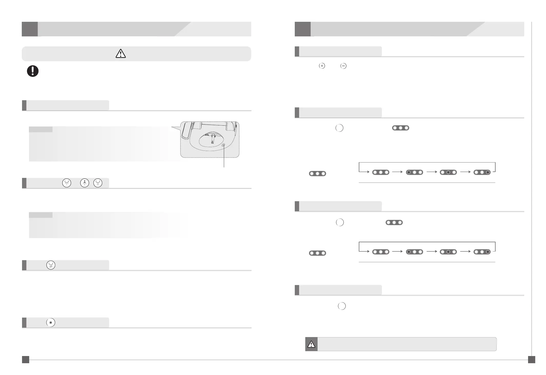Click the person-with-spray bidet icon
This screenshot has height=375, width=546.
[x=85, y=183]
